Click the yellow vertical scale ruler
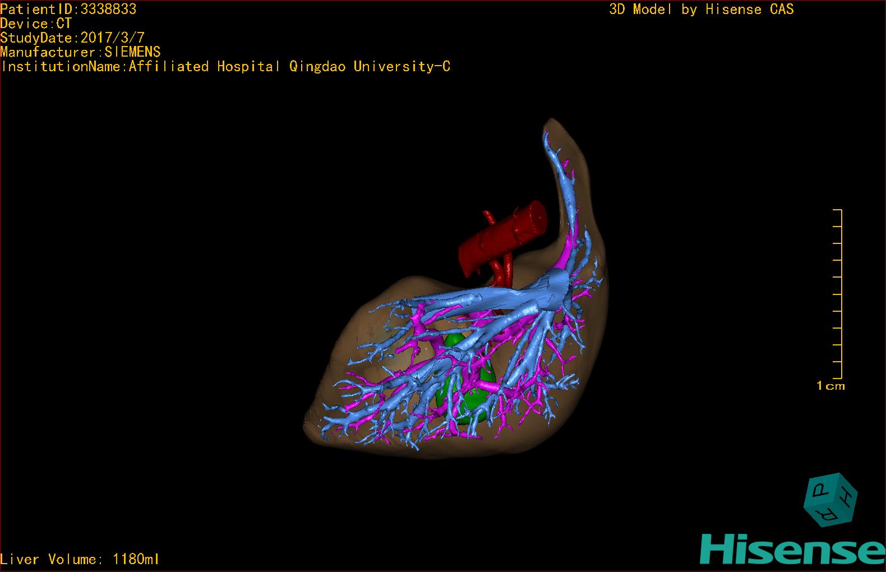This screenshot has height=572, width=886. [838, 294]
